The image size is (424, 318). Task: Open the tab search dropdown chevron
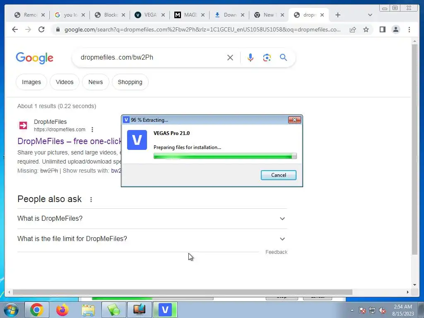pyautogui.click(x=370, y=15)
